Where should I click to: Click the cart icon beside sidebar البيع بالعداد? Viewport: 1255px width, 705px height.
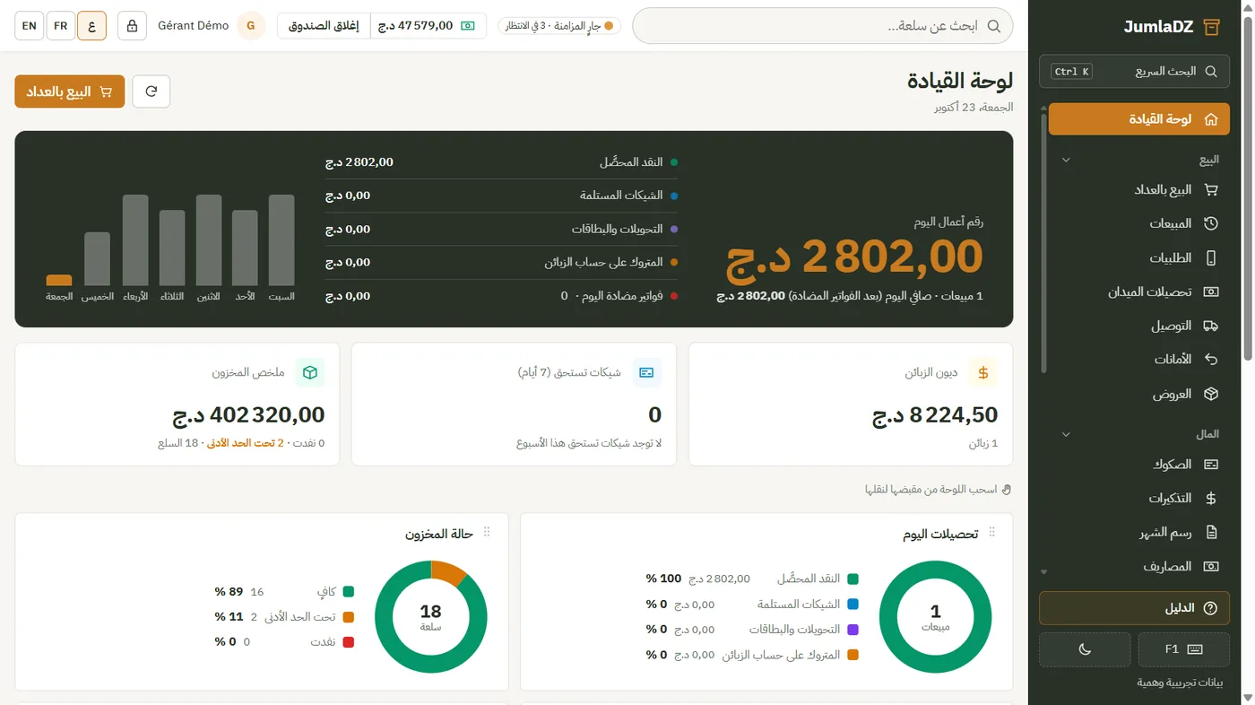[1211, 189]
